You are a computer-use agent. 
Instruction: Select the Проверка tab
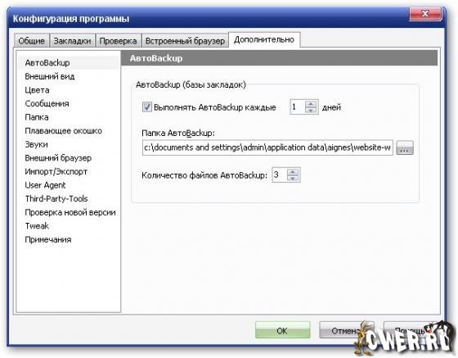pos(118,41)
